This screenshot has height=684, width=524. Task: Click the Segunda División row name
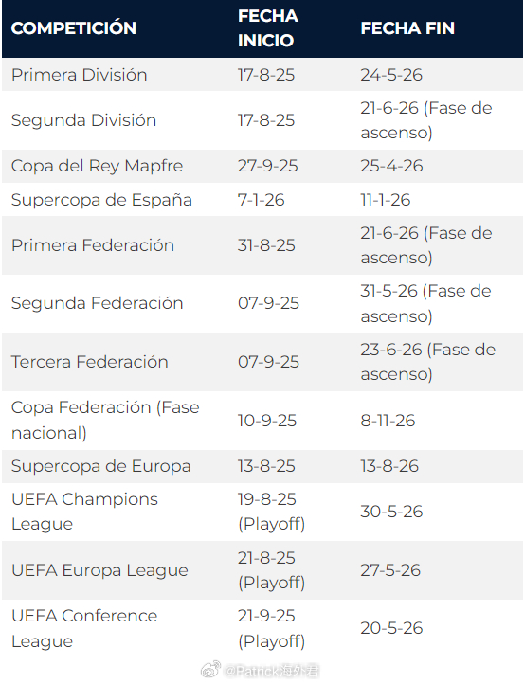(x=83, y=120)
